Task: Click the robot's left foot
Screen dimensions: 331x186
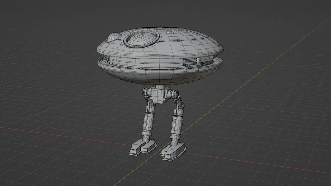Action: click(x=143, y=147)
